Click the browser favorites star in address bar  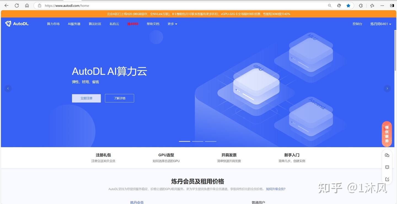[x=348, y=5]
